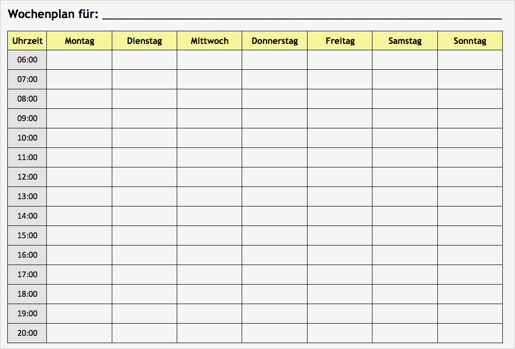Select the 12:00 time row label
This screenshot has height=349, width=515.
pos(27,177)
